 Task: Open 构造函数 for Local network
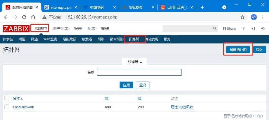pos(186,107)
